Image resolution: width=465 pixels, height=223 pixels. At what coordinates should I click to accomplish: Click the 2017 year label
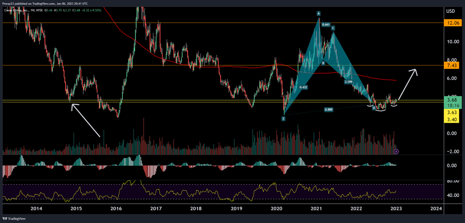click(156, 209)
